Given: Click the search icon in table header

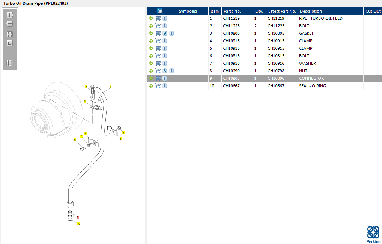Looking at the screenshot, I should pyautogui.click(x=160, y=11).
